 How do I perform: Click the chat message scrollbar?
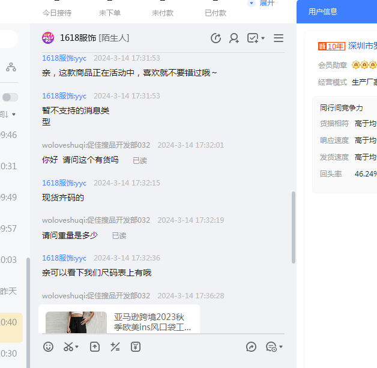[294, 227]
